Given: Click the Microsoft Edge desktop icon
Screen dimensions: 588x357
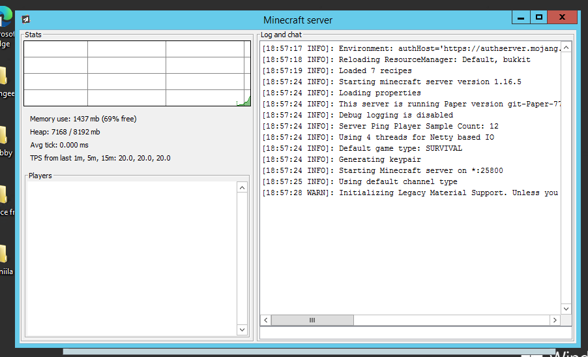Looking at the screenshot, I should (x=7, y=26).
